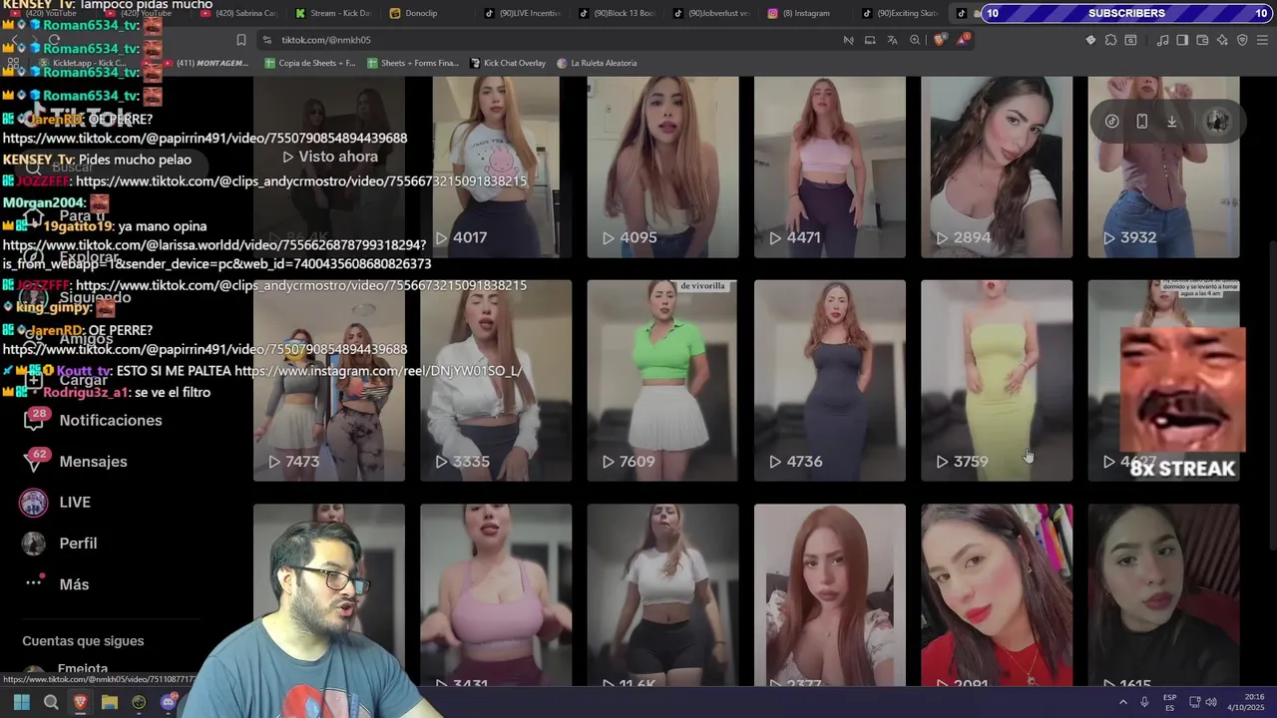Click the 'Visto ahora' video thumbnail
Image resolution: width=1277 pixels, height=718 pixels.
[329, 168]
